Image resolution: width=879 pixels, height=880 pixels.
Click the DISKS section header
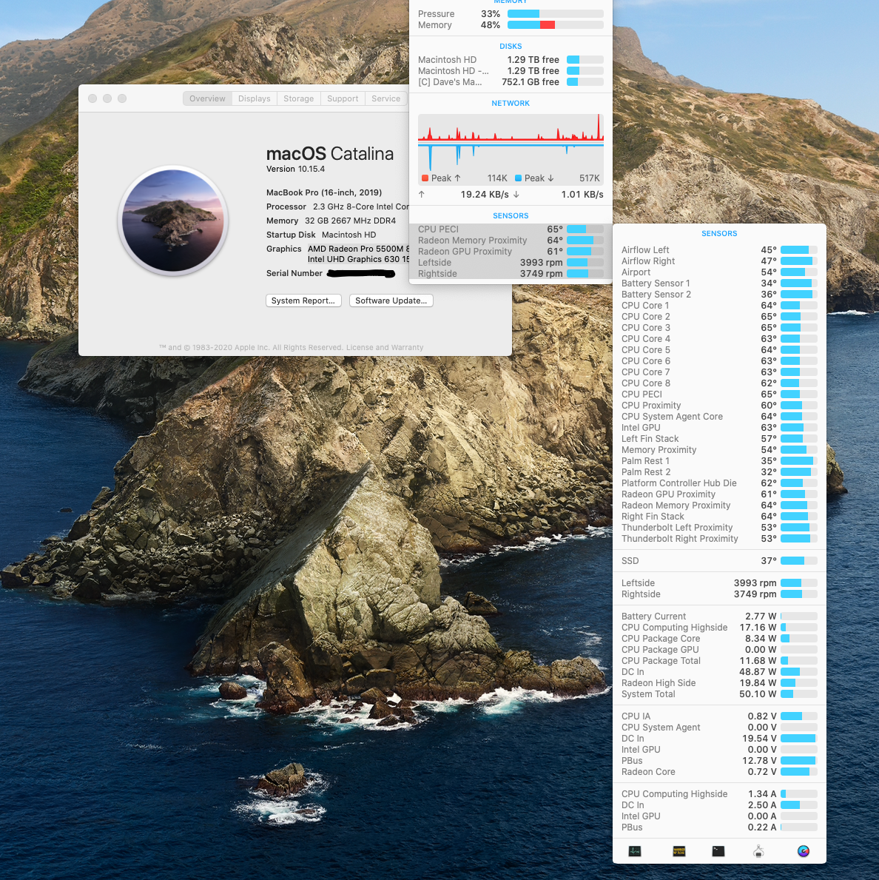click(511, 46)
